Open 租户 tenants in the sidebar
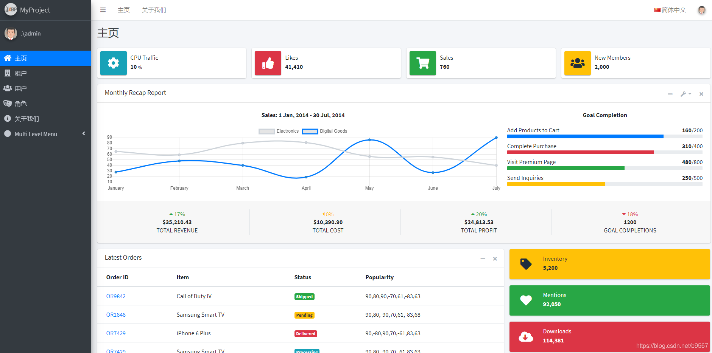The width and height of the screenshot is (712, 353). point(45,73)
